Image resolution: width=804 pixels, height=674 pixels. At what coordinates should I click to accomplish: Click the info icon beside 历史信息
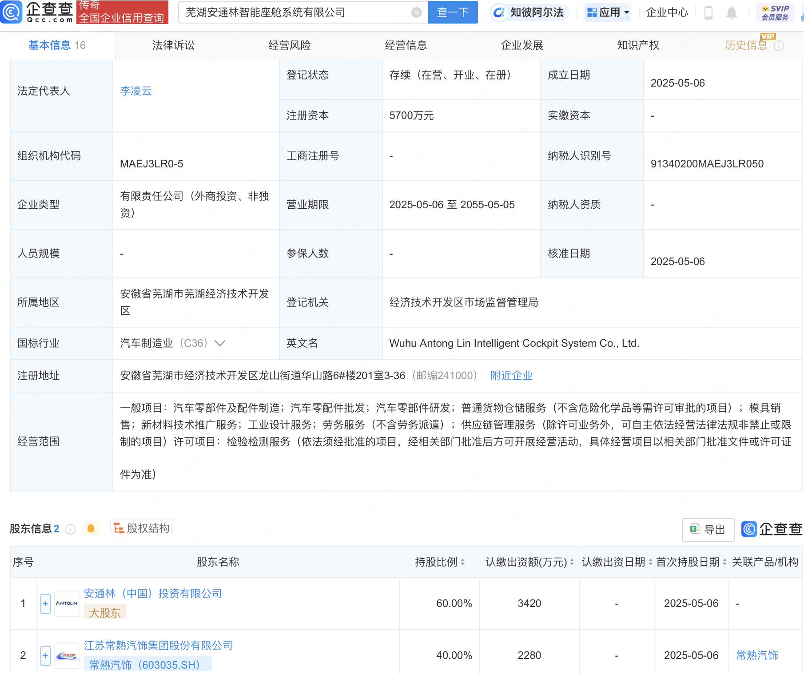(779, 46)
